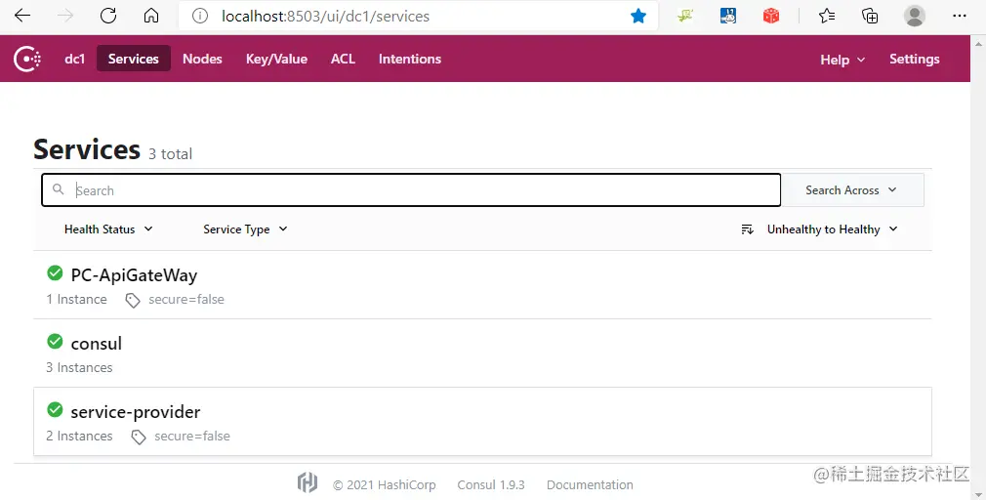Open the service-provider service
The height and width of the screenshot is (500, 986).
pyautogui.click(x=135, y=412)
